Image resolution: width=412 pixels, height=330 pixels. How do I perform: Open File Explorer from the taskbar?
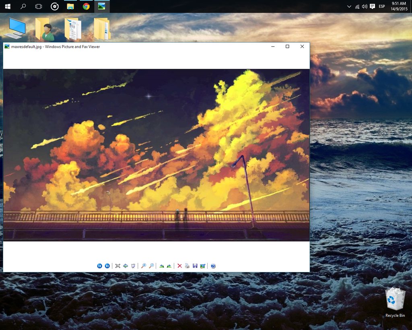(70, 6)
